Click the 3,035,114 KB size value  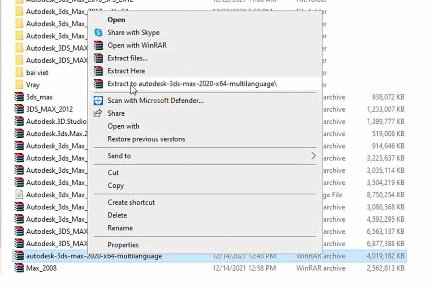tap(385, 170)
